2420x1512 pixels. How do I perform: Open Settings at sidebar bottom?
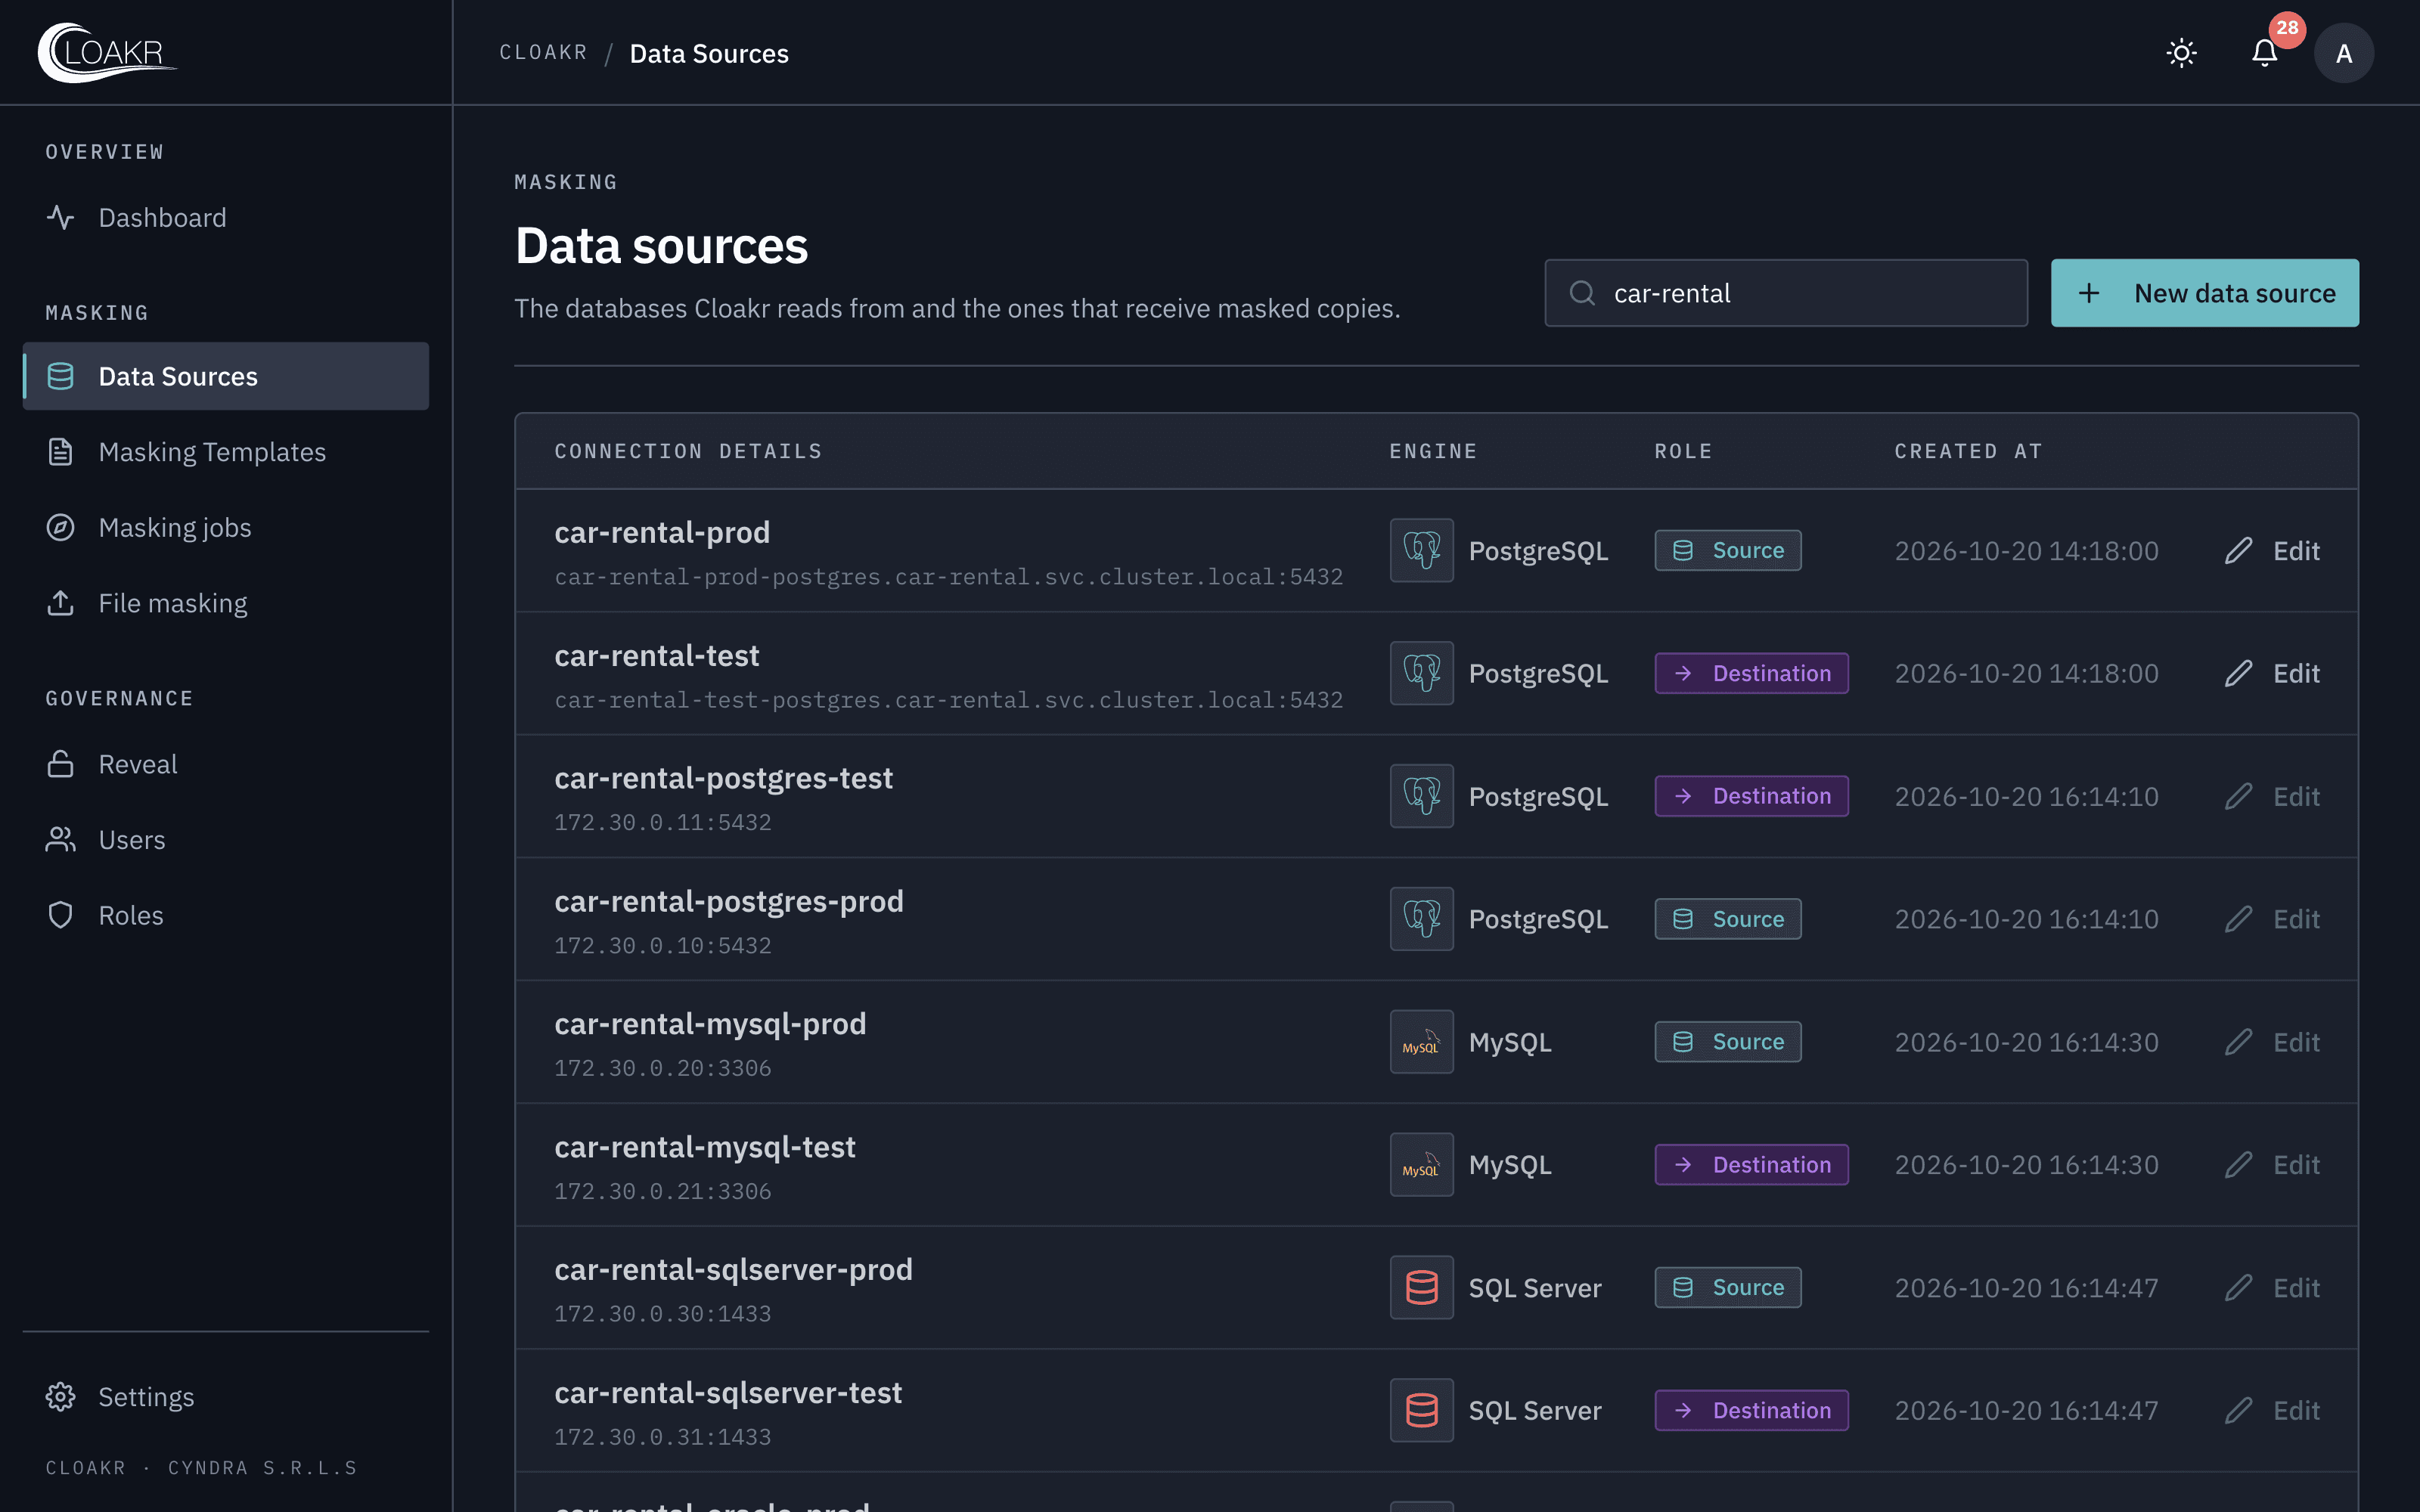click(x=226, y=1397)
